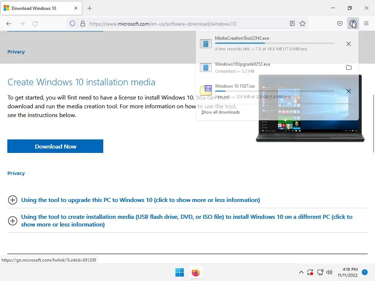Click the site security padlock icon
This screenshot has height=281, width=375.
pyautogui.click(x=83, y=23)
